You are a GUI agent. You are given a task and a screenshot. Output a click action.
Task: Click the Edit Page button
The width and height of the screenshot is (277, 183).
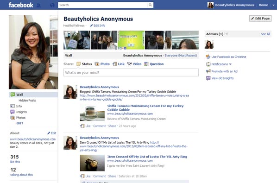(260, 19)
